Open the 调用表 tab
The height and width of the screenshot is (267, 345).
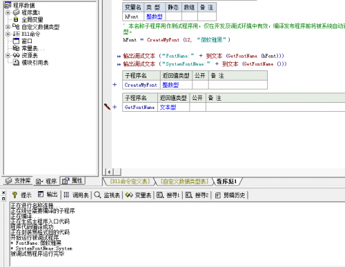pos(77,195)
